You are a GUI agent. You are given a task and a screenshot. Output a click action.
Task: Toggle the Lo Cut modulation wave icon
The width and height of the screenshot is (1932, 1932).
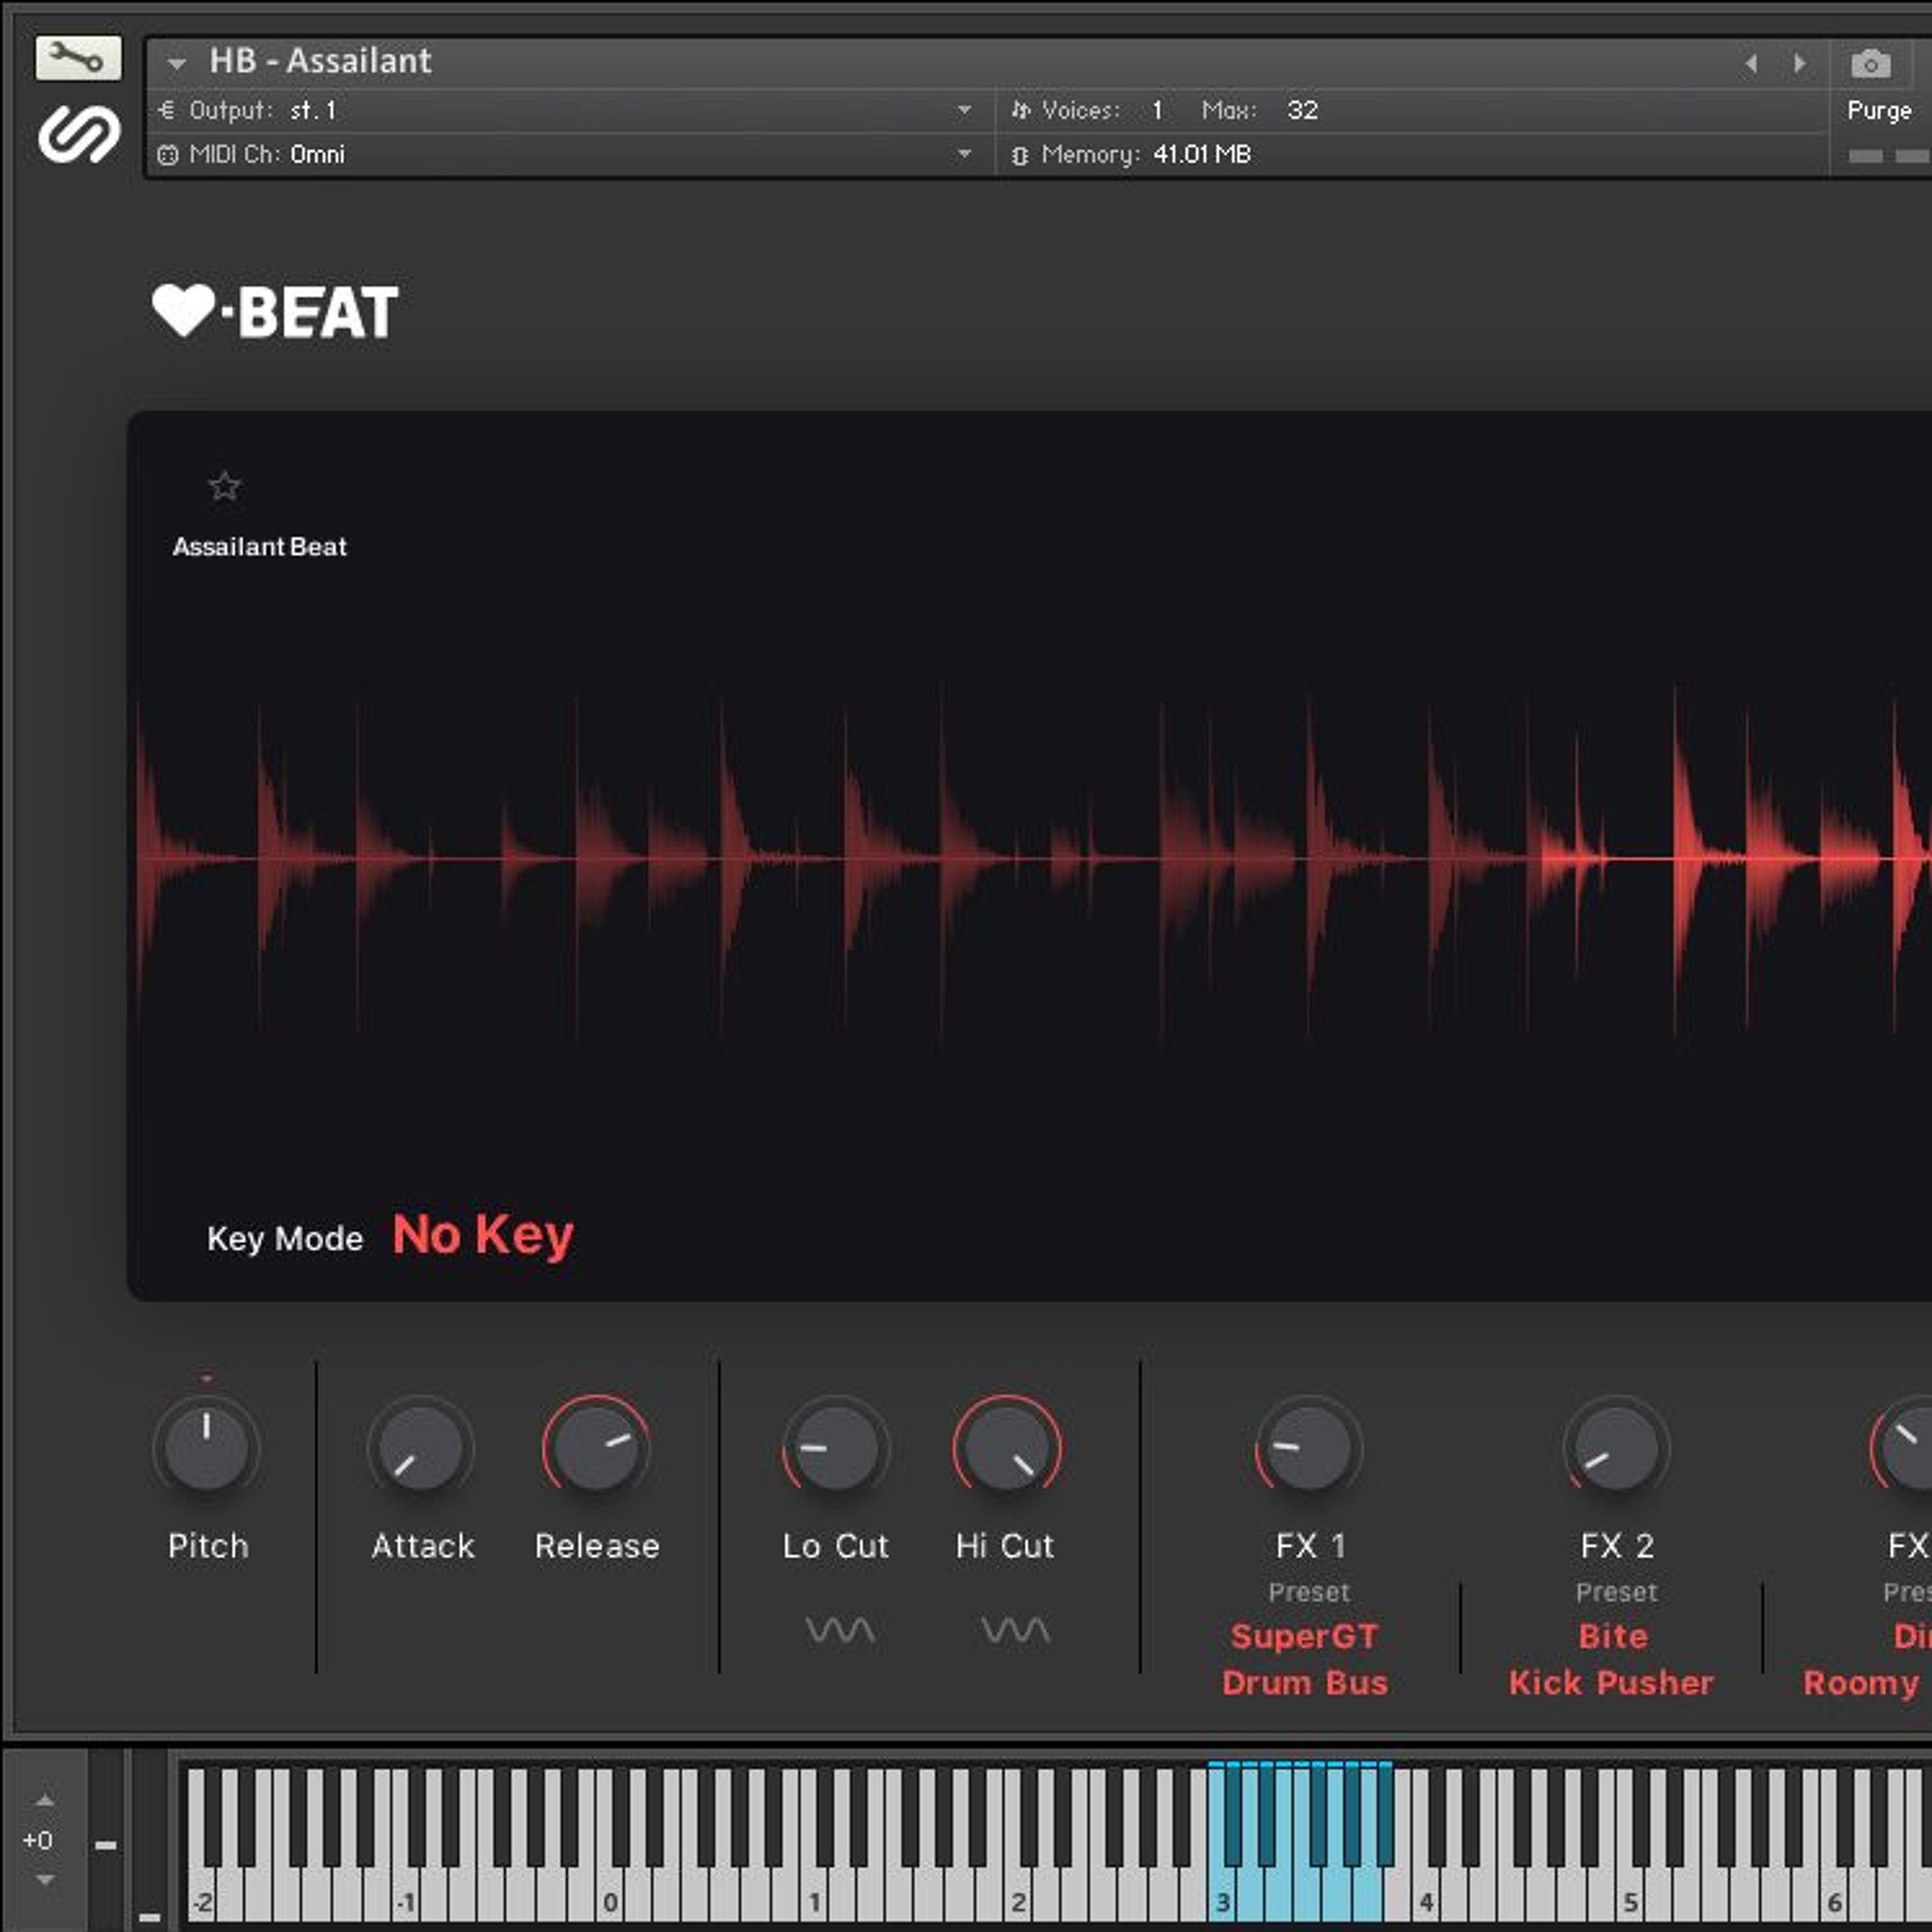(x=839, y=1631)
